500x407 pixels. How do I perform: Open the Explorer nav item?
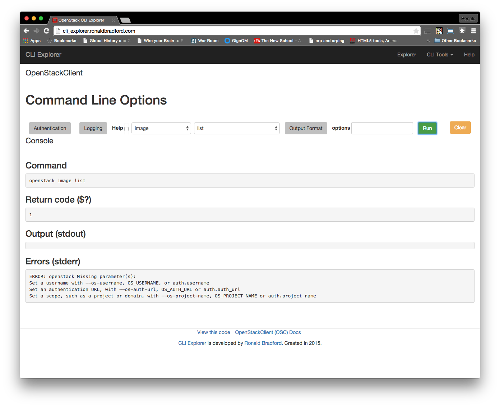(x=407, y=55)
